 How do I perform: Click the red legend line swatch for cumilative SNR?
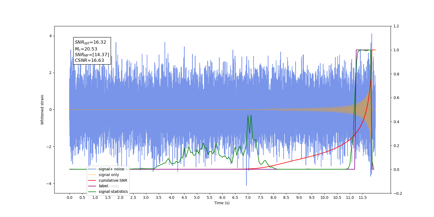point(92,180)
